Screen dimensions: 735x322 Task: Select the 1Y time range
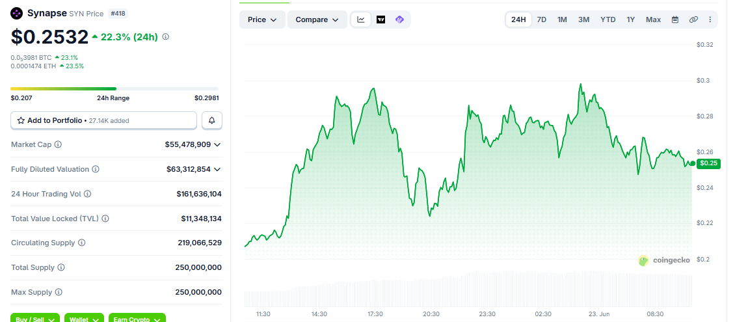[630, 20]
